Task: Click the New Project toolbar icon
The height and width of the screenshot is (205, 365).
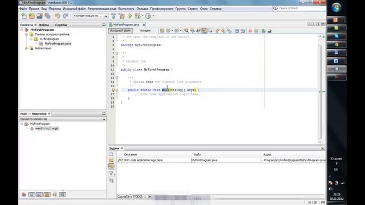Action: (x=32, y=16)
